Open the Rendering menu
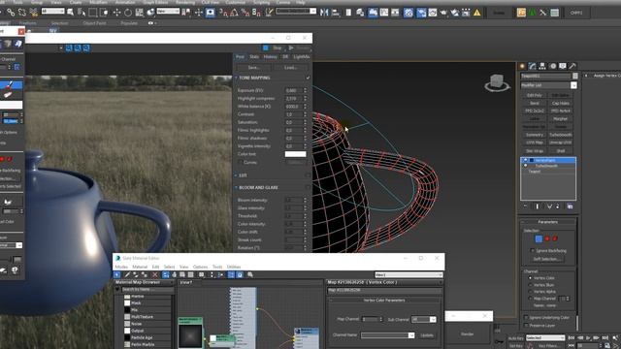The height and width of the screenshot is (349, 621). pos(185,2)
